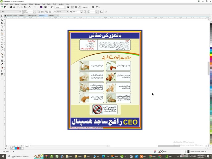Add a new document tab with plus
The image size is (212, 159).
click(58, 16)
